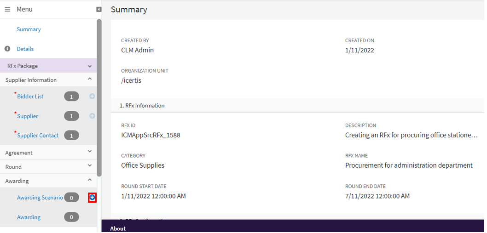Screen dimensions: 487x233
Task: Click the Supplier Contact count badge
Action: [x=71, y=136]
